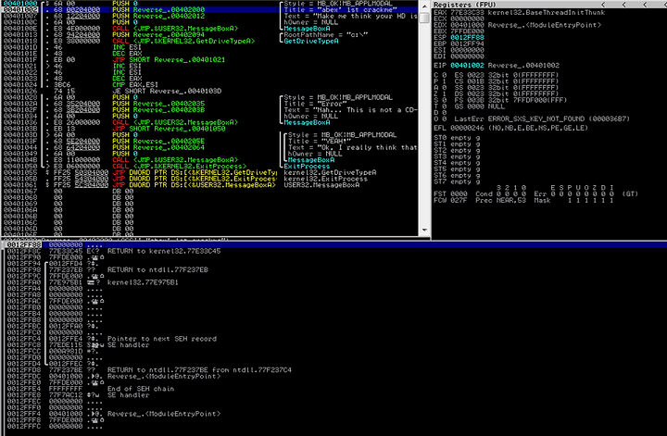Screen dimensions: 667x436
Task: Click the kernel32.ExitProcess comment
Action: [326, 179]
